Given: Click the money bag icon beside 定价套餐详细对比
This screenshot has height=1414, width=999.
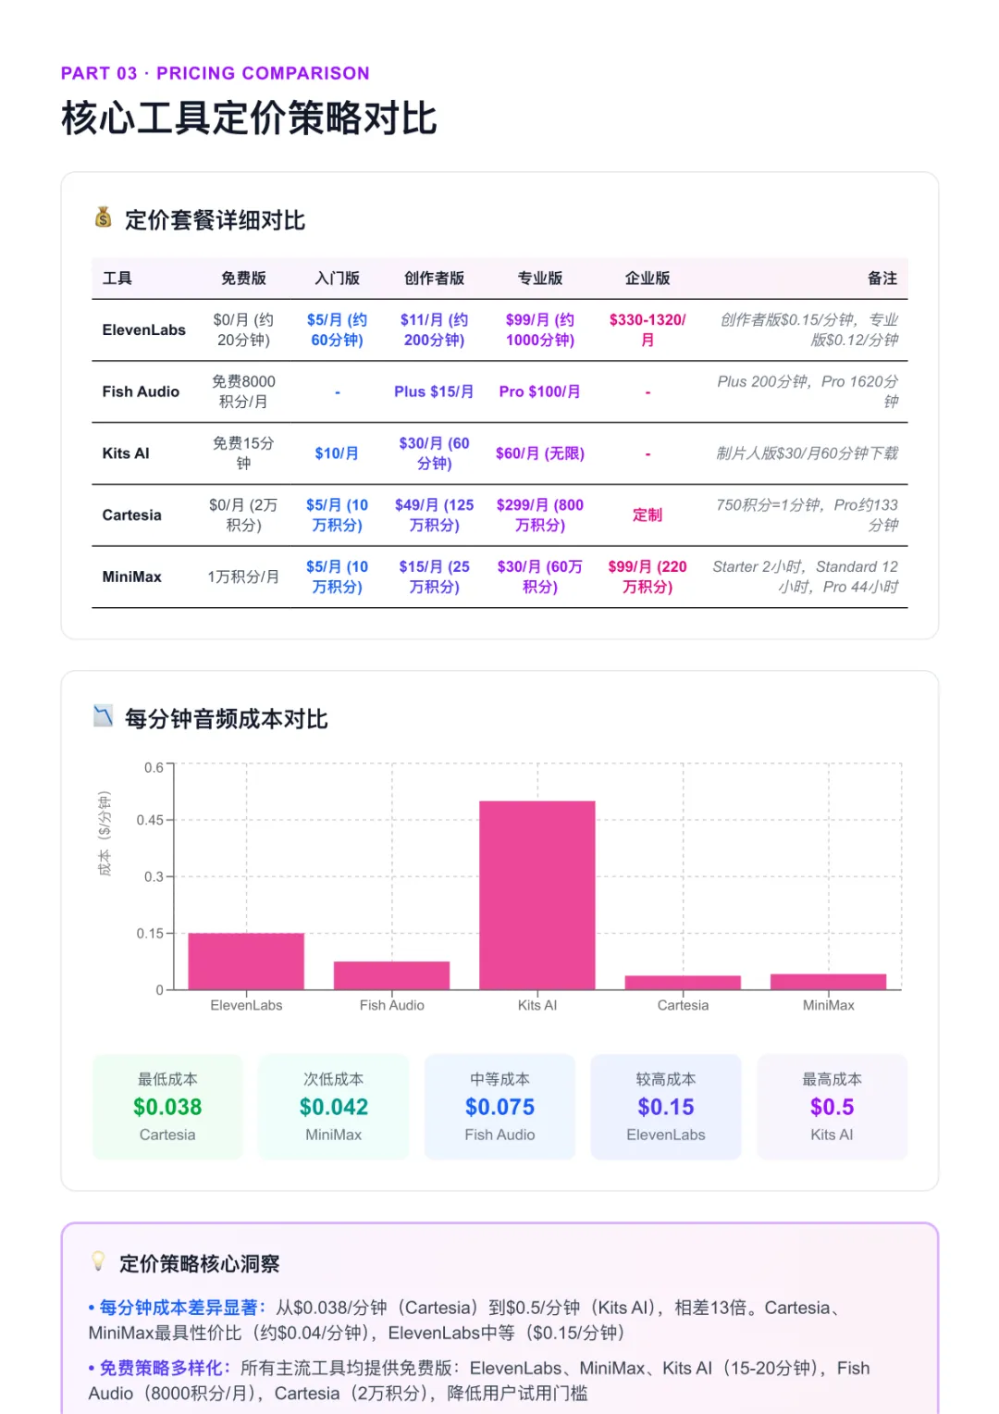Looking at the screenshot, I should (103, 218).
